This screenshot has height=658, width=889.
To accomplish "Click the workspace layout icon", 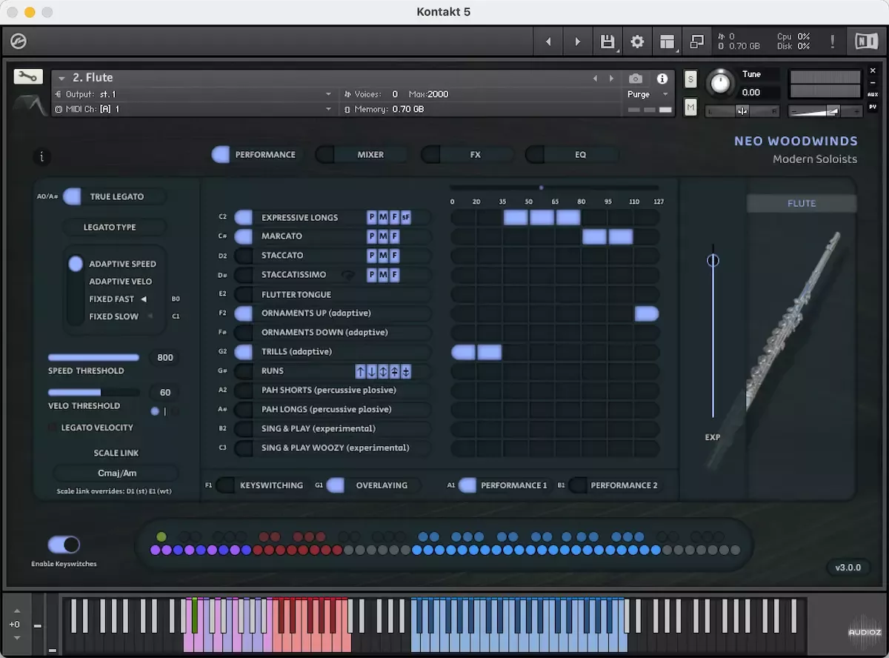I will point(667,41).
